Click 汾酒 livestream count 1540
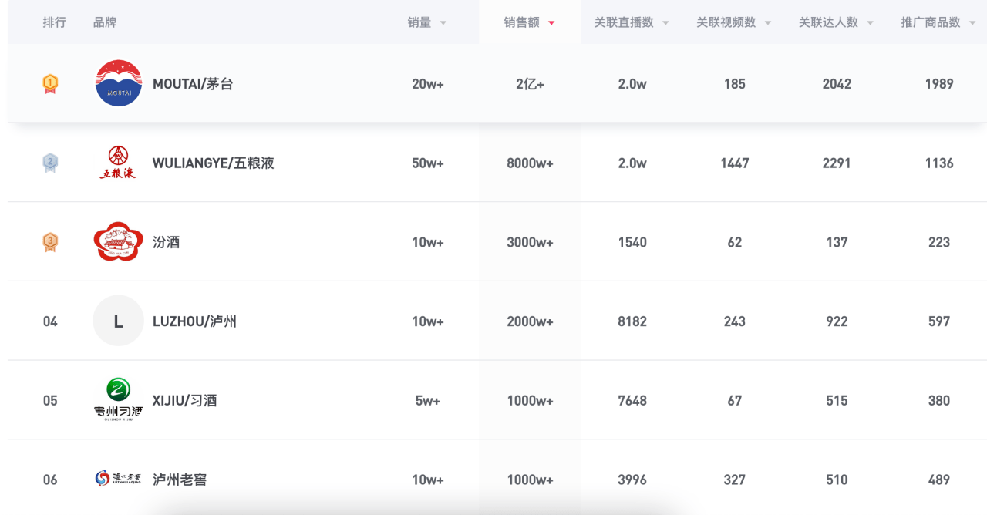Viewport: 987px width, 515px height. (632, 242)
